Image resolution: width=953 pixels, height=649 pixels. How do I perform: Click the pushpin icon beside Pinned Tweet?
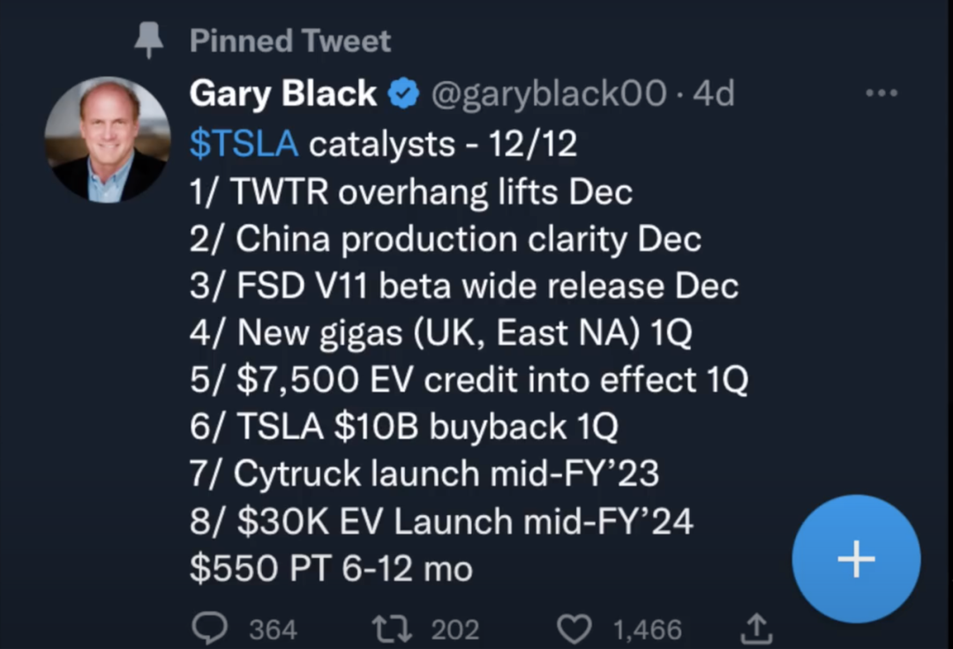point(149,41)
